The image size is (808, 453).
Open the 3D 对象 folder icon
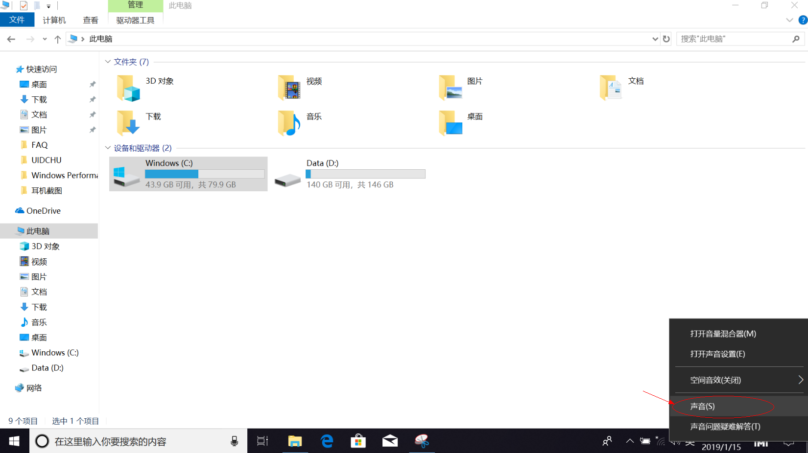129,88
